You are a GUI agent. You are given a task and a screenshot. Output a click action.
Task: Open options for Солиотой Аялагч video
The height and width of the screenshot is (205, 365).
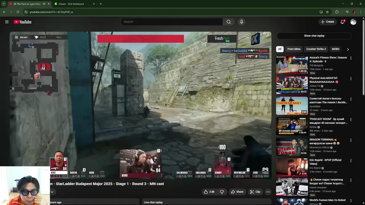(x=351, y=99)
